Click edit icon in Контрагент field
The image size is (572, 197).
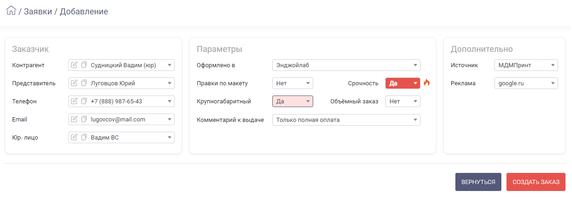74,65
